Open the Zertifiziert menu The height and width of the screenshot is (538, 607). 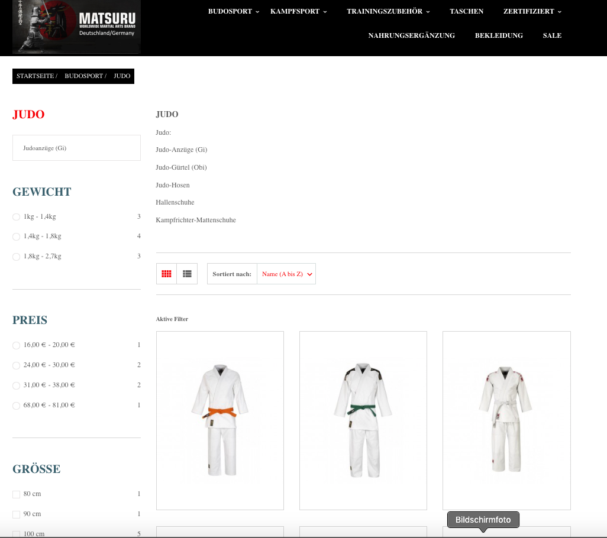[x=528, y=11]
